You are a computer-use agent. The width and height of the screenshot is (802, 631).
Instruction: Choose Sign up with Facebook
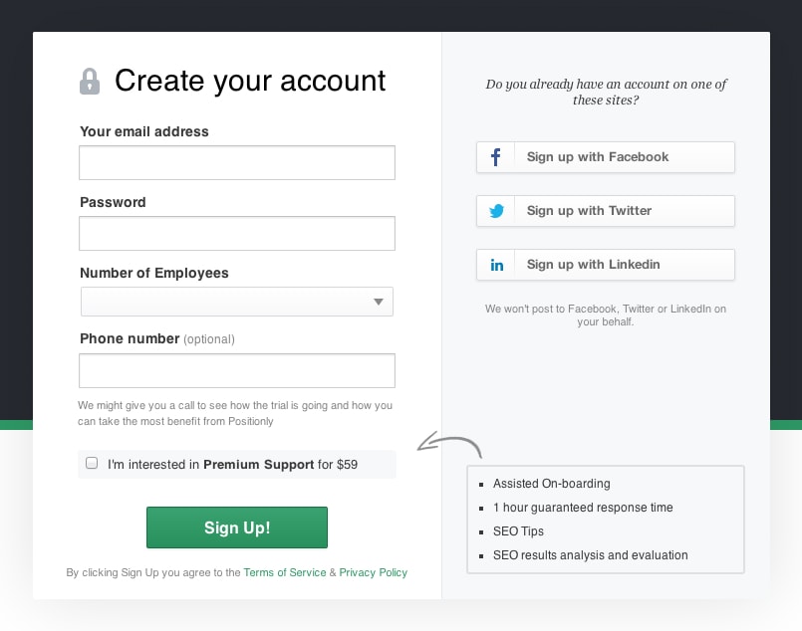605,157
